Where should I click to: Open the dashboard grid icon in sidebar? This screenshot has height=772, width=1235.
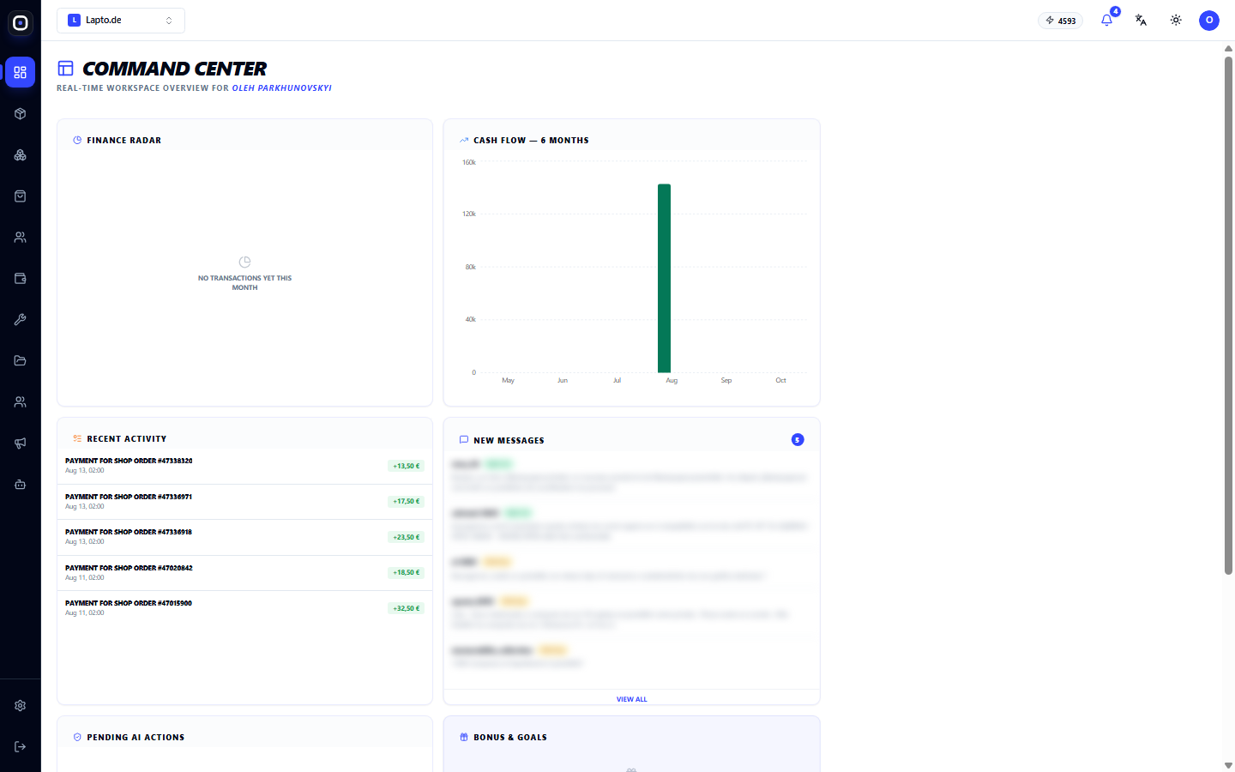pyautogui.click(x=21, y=72)
